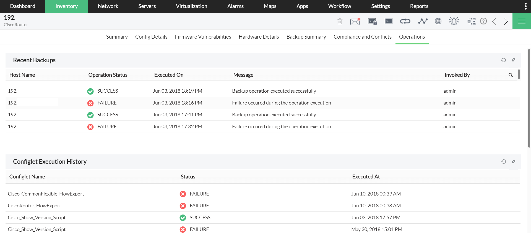Click the Cisco_CommonFlexible_FlowExport configlet name

point(46,194)
